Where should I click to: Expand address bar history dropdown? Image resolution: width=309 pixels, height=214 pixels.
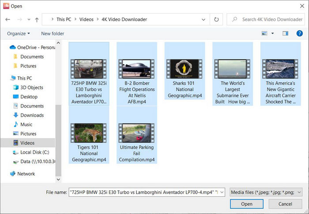(203, 19)
